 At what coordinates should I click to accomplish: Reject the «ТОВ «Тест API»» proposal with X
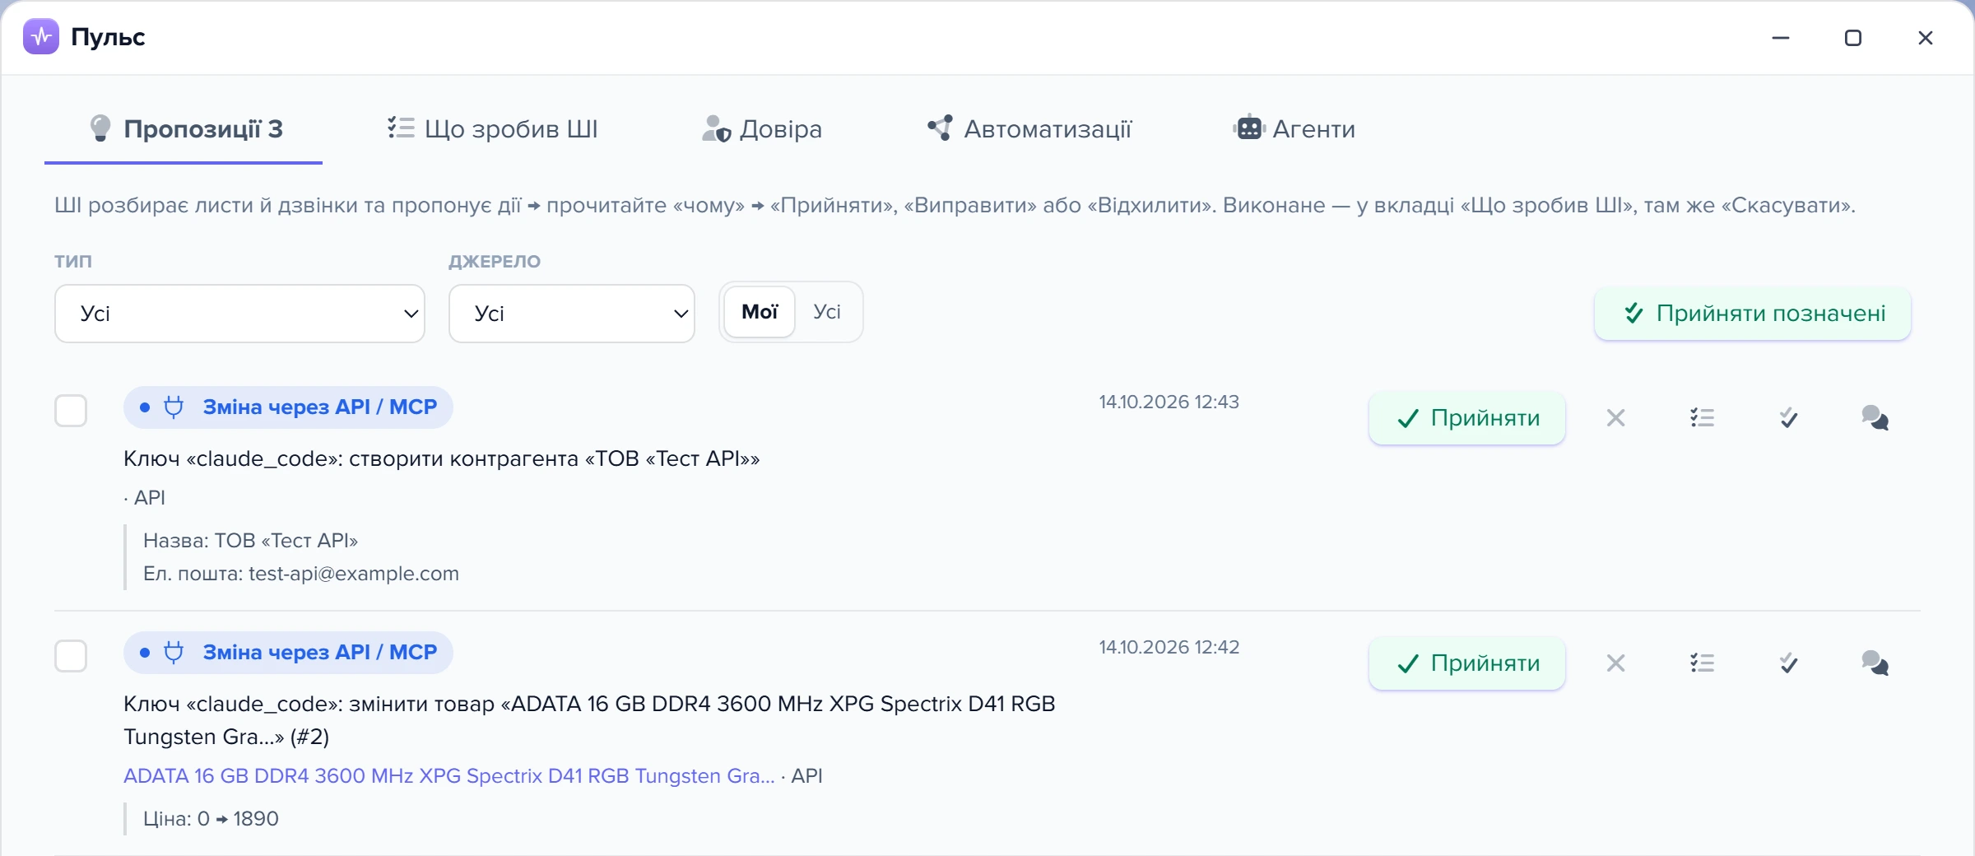click(x=1615, y=418)
